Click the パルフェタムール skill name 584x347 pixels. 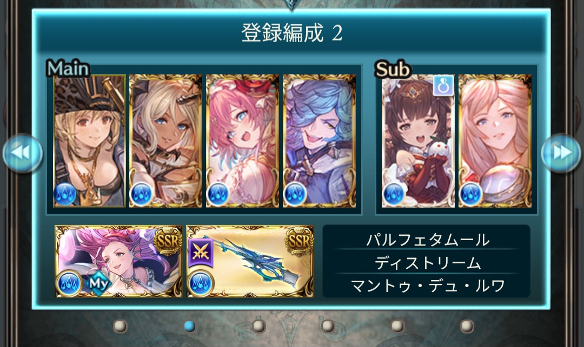pyautogui.click(x=428, y=240)
